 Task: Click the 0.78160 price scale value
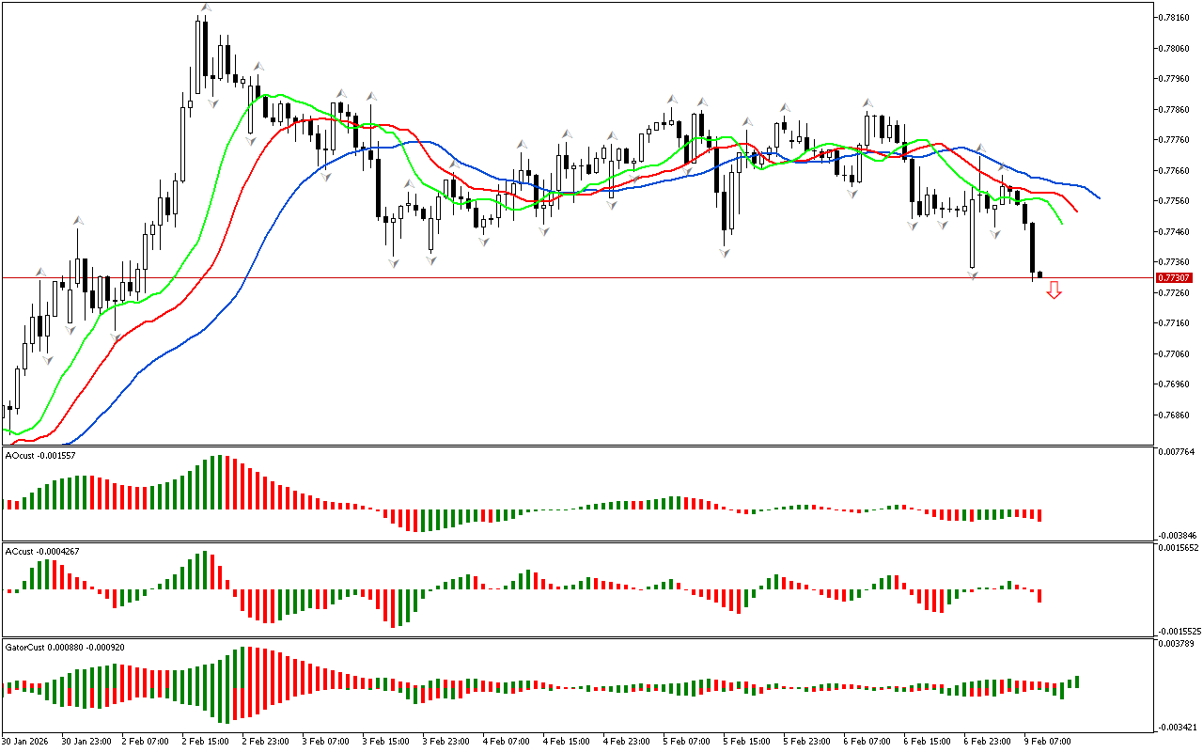[1176, 17]
